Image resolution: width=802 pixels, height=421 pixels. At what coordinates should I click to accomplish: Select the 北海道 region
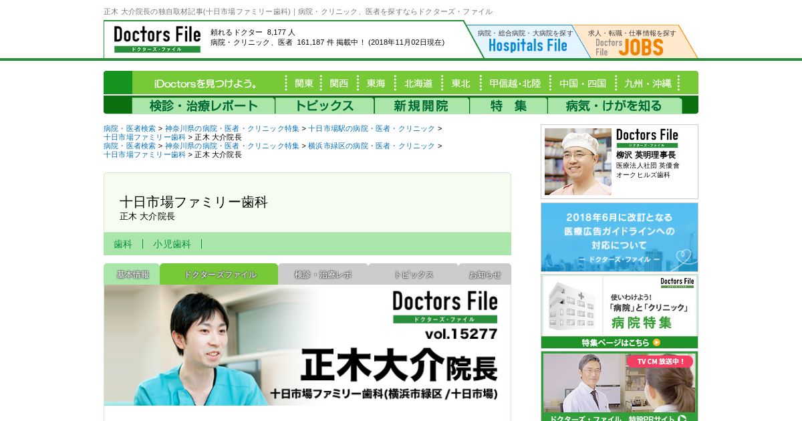418,83
